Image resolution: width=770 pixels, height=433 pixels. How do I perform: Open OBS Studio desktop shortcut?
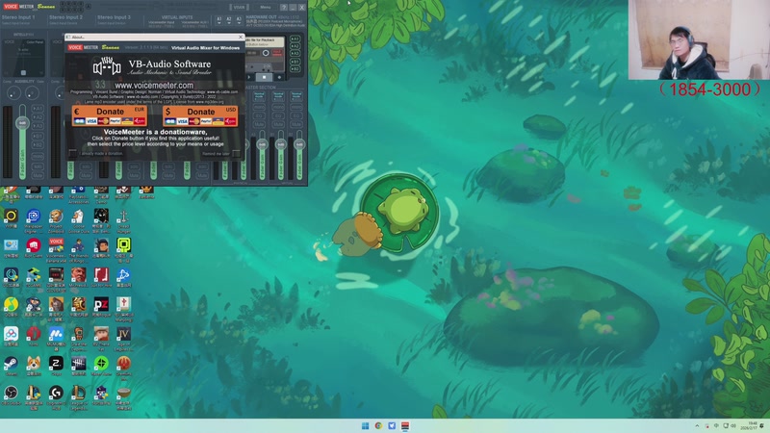(x=11, y=395)
